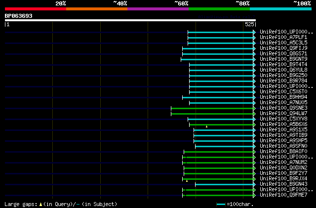Open hit UniRef100_A5C3L5
Screen dimensions: 316x208
(x=283, y=43)
